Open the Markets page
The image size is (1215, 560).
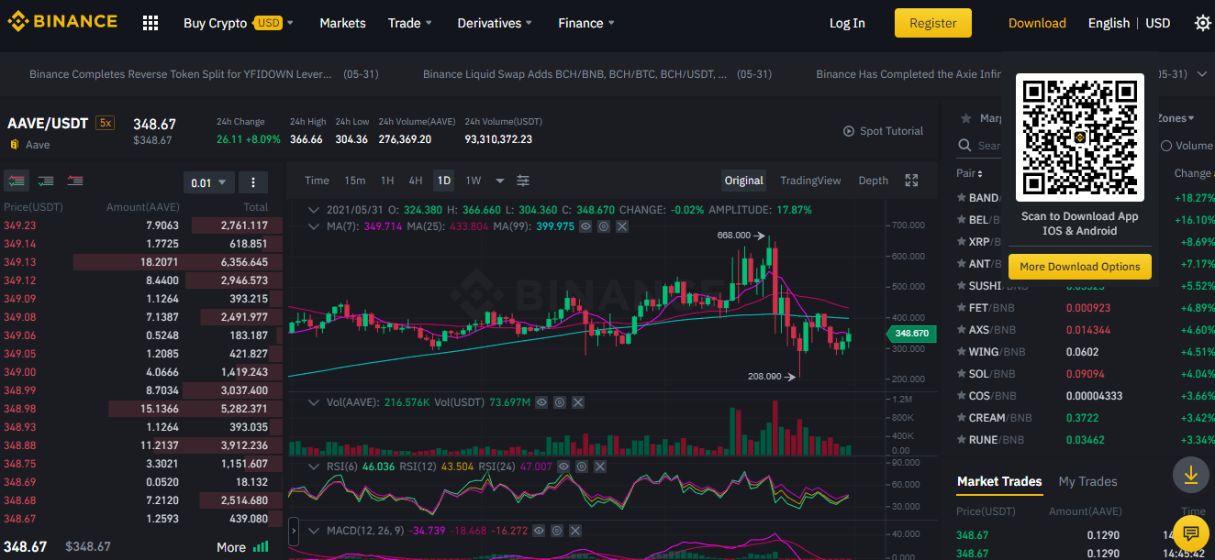tap(342, 23)
